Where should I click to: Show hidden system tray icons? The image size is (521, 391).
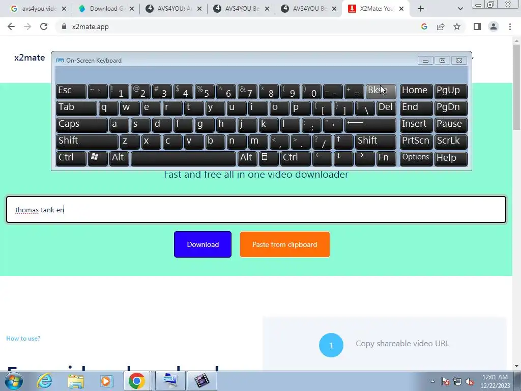click(x=432, y=381)
